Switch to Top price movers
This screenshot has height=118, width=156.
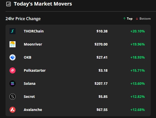[x=128, y=19]
